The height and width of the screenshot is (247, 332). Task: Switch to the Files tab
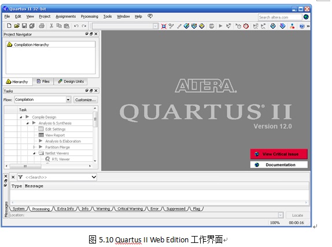(x=43, y=82)
